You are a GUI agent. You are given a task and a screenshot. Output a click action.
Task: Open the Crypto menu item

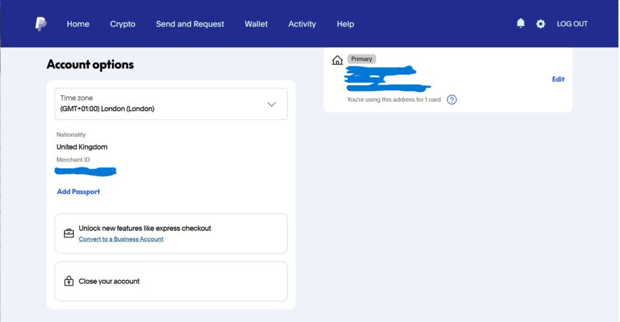click(122, 24)
